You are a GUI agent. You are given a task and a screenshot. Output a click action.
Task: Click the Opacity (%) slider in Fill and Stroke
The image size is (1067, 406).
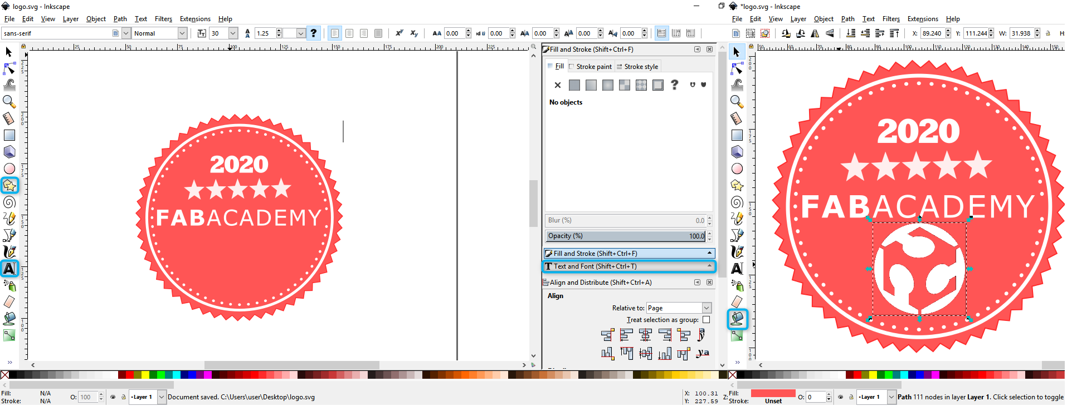click(626, 236)
